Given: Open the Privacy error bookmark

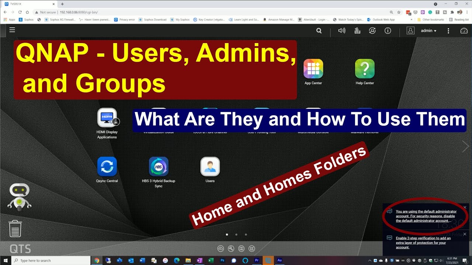Looking at the screenshot, I should click(x=125, y=20).
